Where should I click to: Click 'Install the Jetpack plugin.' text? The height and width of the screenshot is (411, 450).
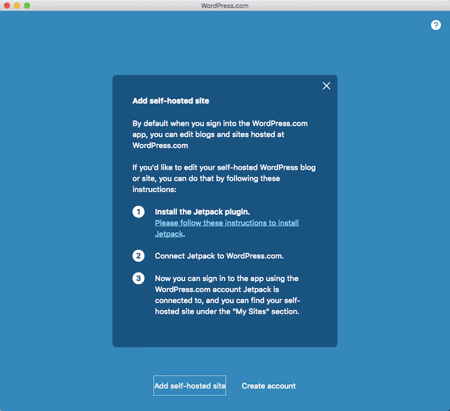tap(202, 211)
